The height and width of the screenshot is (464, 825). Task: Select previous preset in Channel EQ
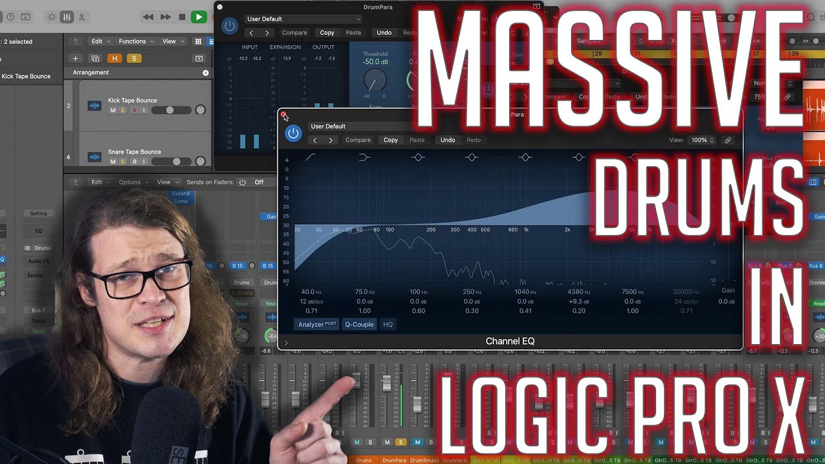tap(315, 140)
